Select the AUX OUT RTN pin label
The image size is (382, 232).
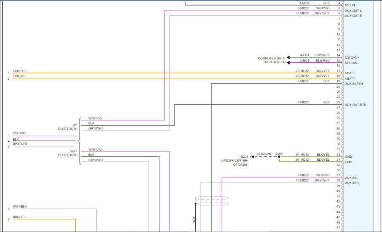pos(355,105)
